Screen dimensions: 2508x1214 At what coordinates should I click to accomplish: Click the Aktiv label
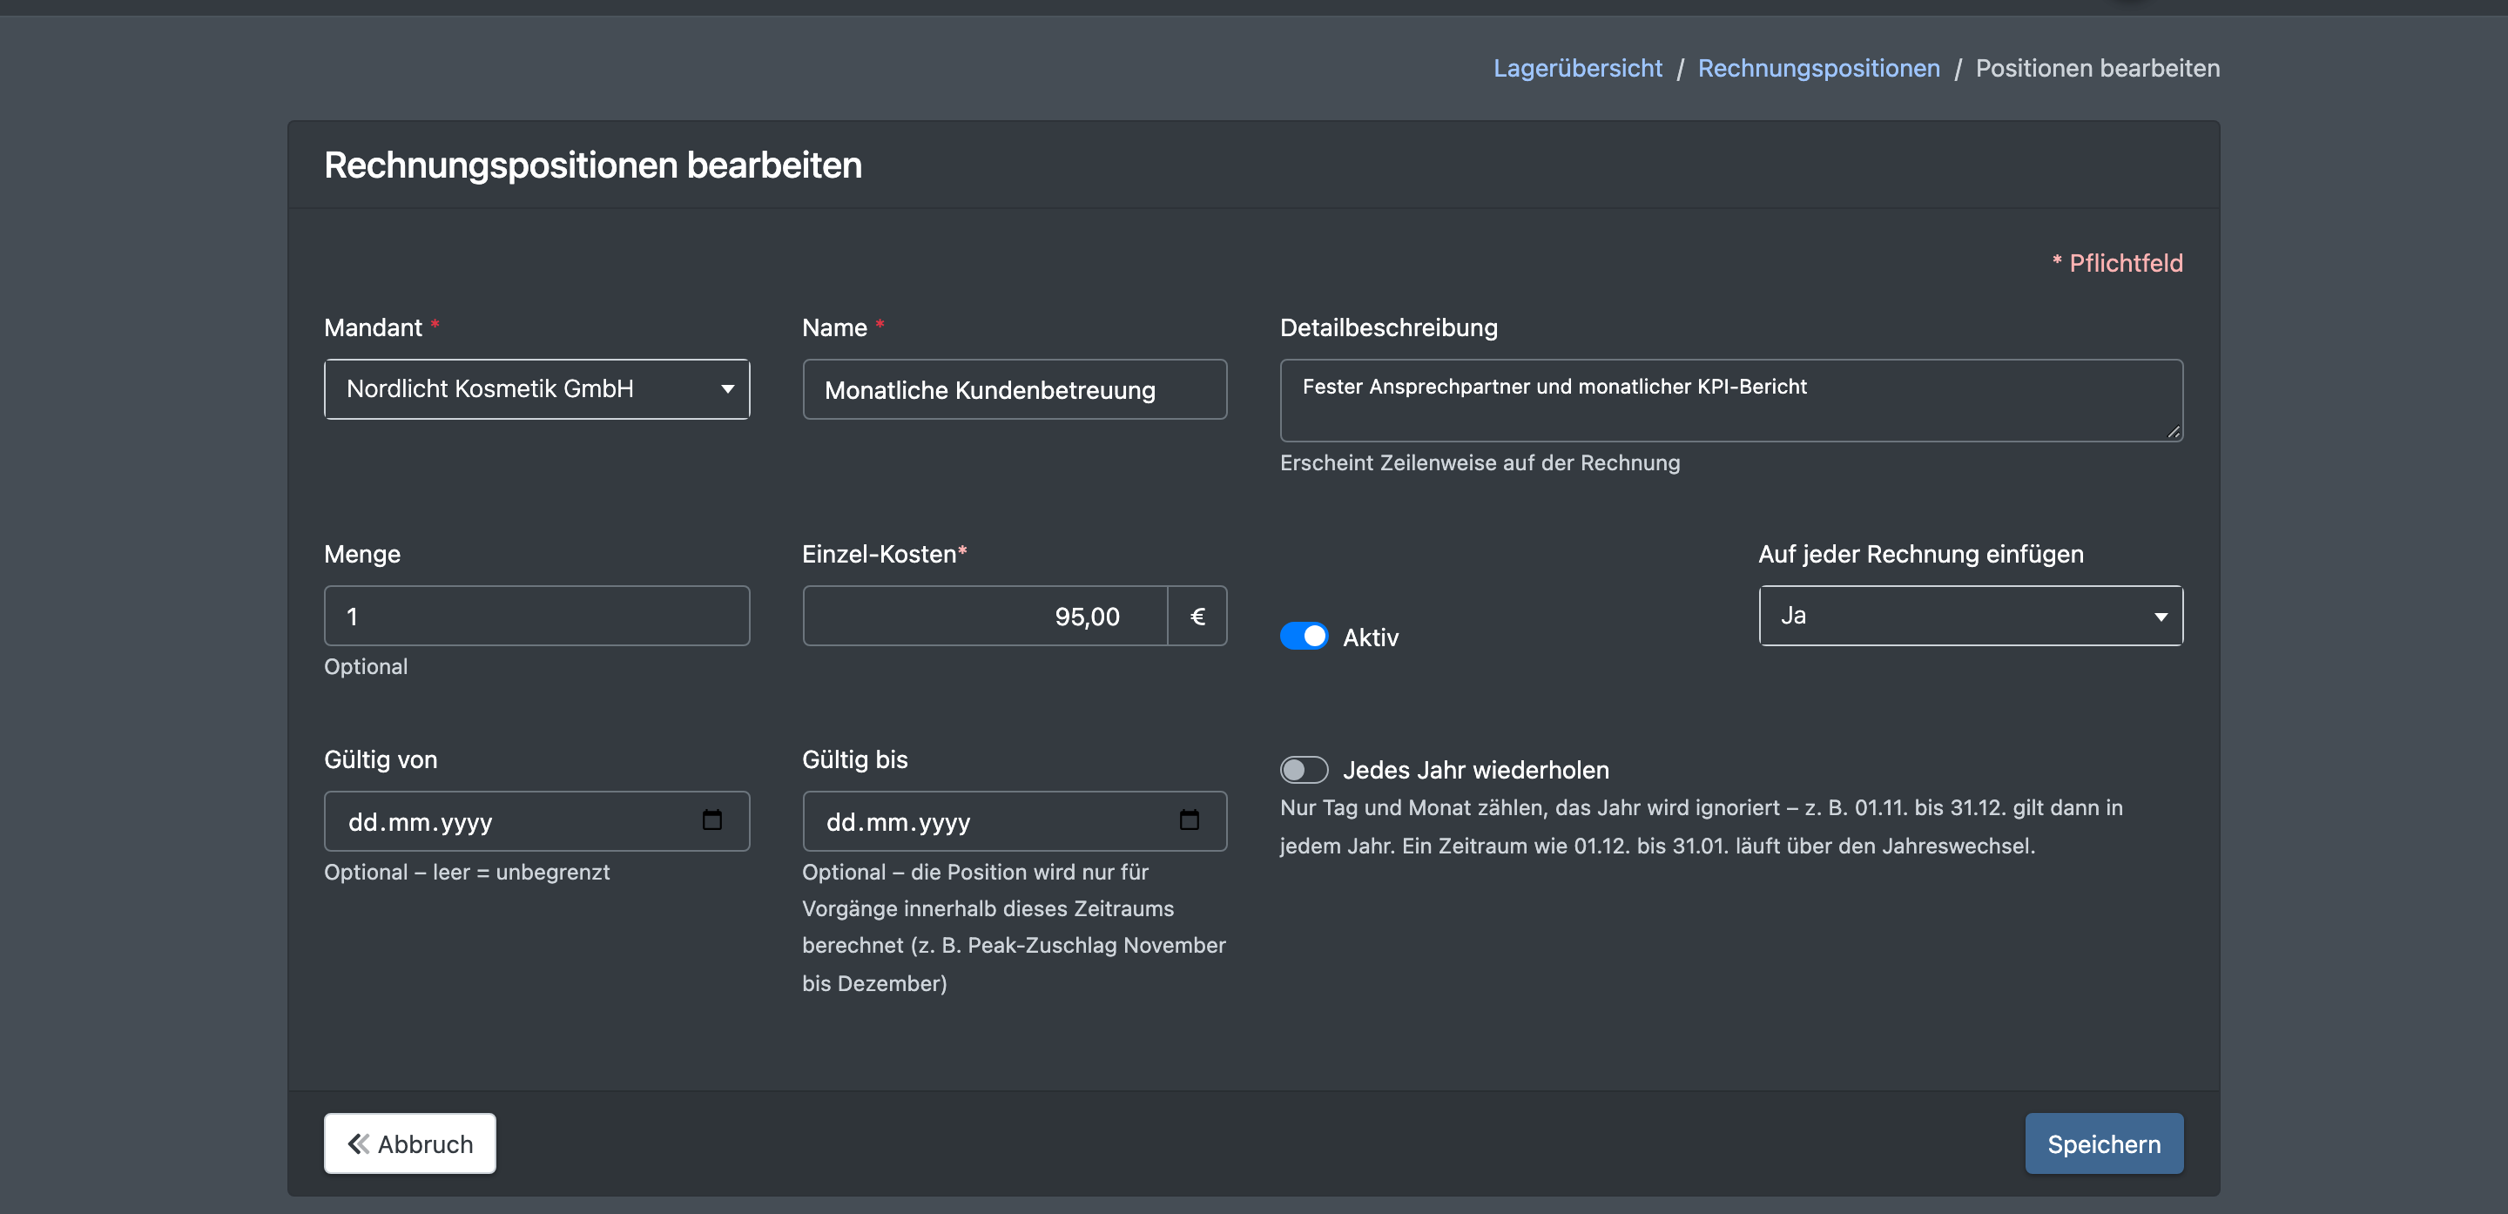click(1370, 637)
